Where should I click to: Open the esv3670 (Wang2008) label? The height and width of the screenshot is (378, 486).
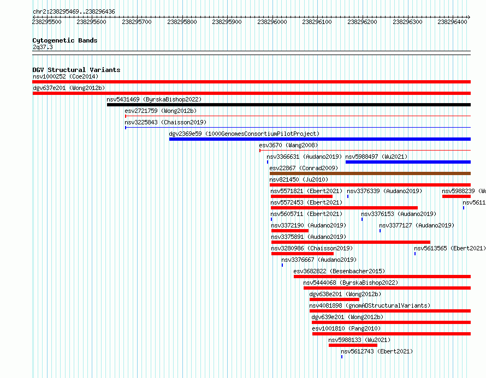coord(288,145)
